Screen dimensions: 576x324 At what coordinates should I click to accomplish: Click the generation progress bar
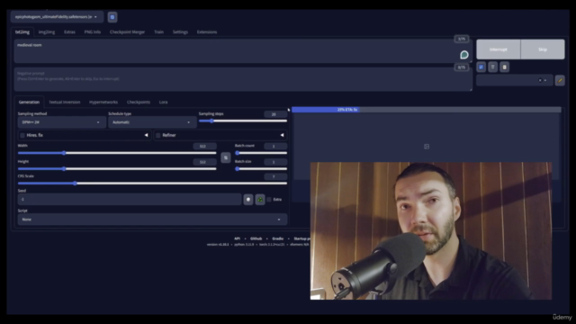tap(426, 110)
